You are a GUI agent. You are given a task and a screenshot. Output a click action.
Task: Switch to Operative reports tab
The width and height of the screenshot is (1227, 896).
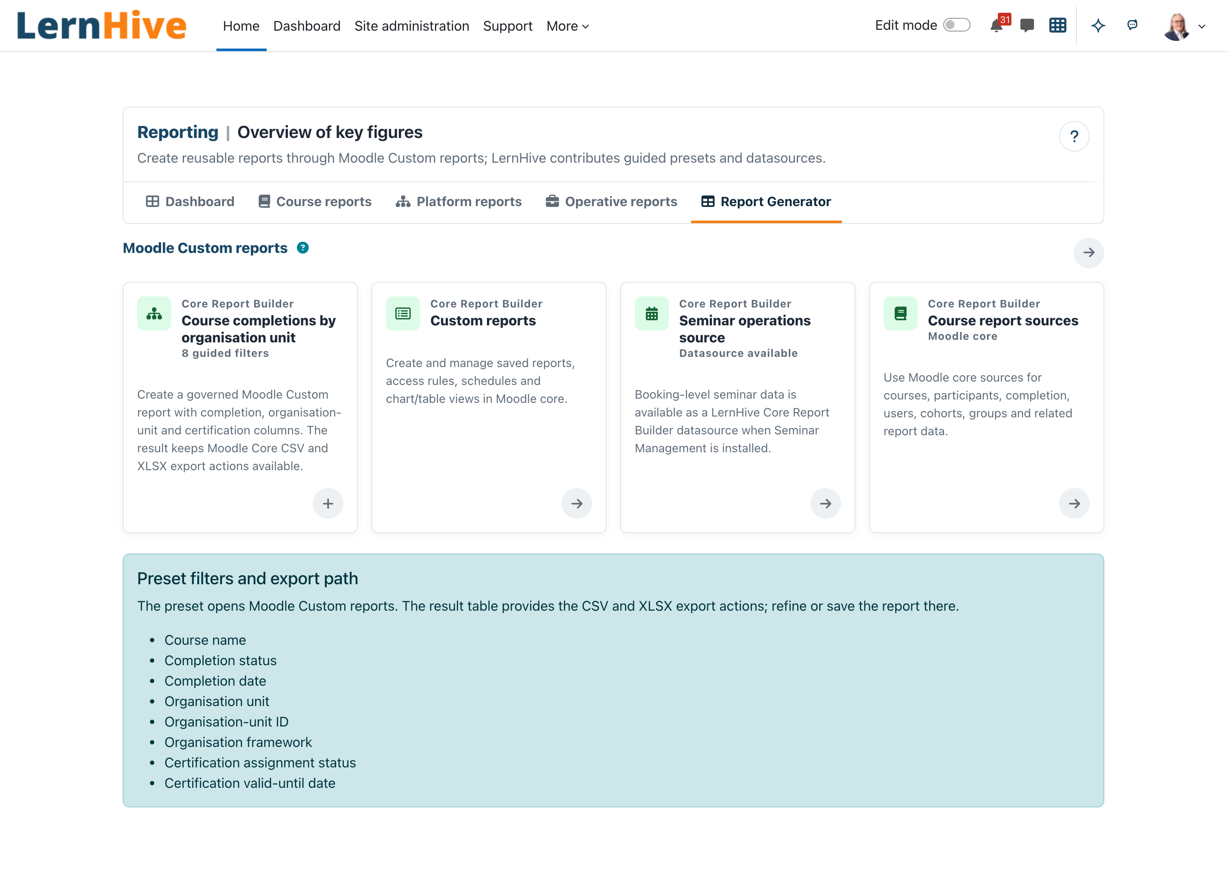coord(612,202)
